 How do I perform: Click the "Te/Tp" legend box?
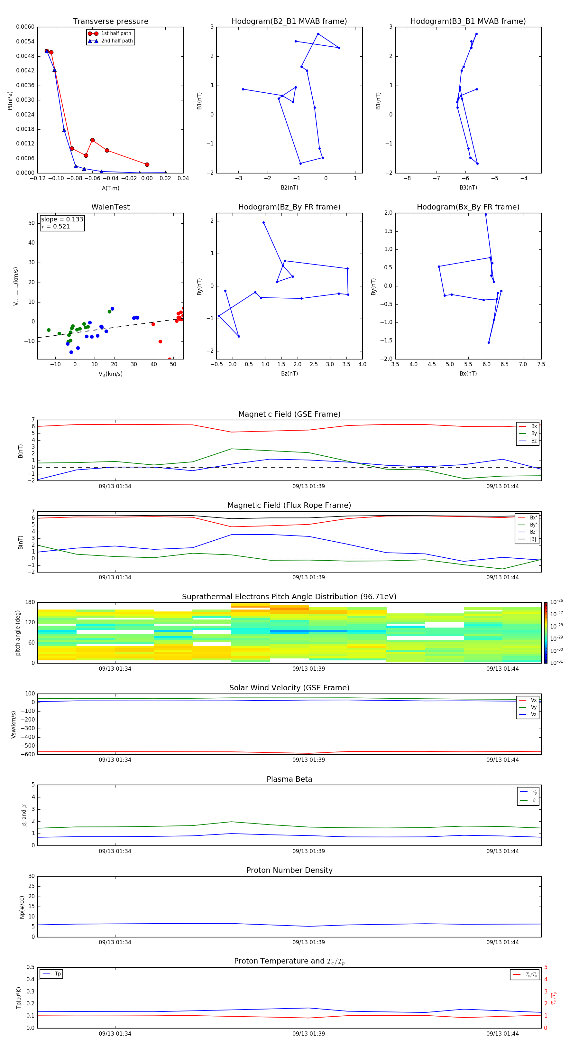pos(524,974)
